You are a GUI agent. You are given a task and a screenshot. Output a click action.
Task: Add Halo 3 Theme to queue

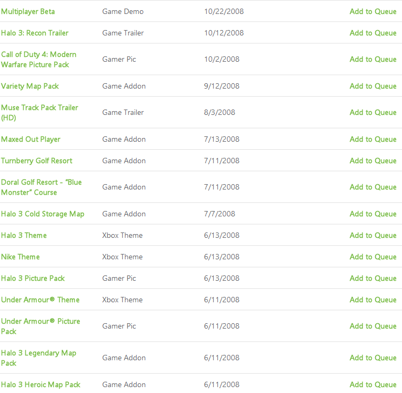click(373, 236)
